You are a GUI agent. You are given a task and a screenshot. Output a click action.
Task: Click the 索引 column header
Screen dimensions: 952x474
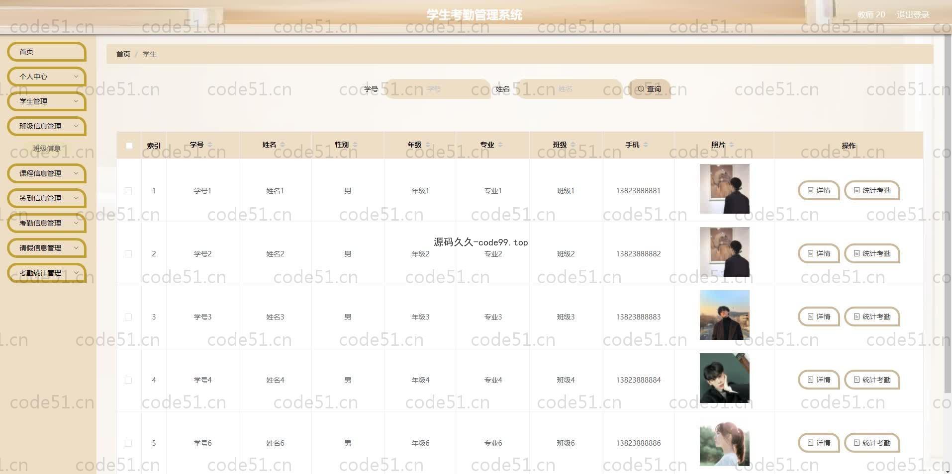click(154, 146)
